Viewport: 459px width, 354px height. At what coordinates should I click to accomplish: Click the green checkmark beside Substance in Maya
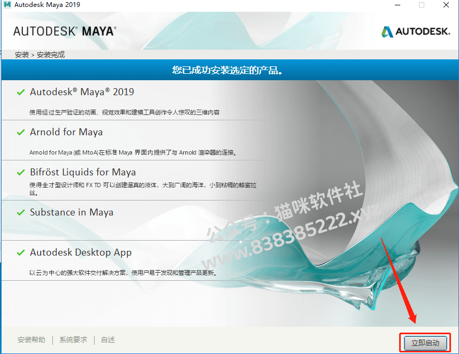(21, 212)
